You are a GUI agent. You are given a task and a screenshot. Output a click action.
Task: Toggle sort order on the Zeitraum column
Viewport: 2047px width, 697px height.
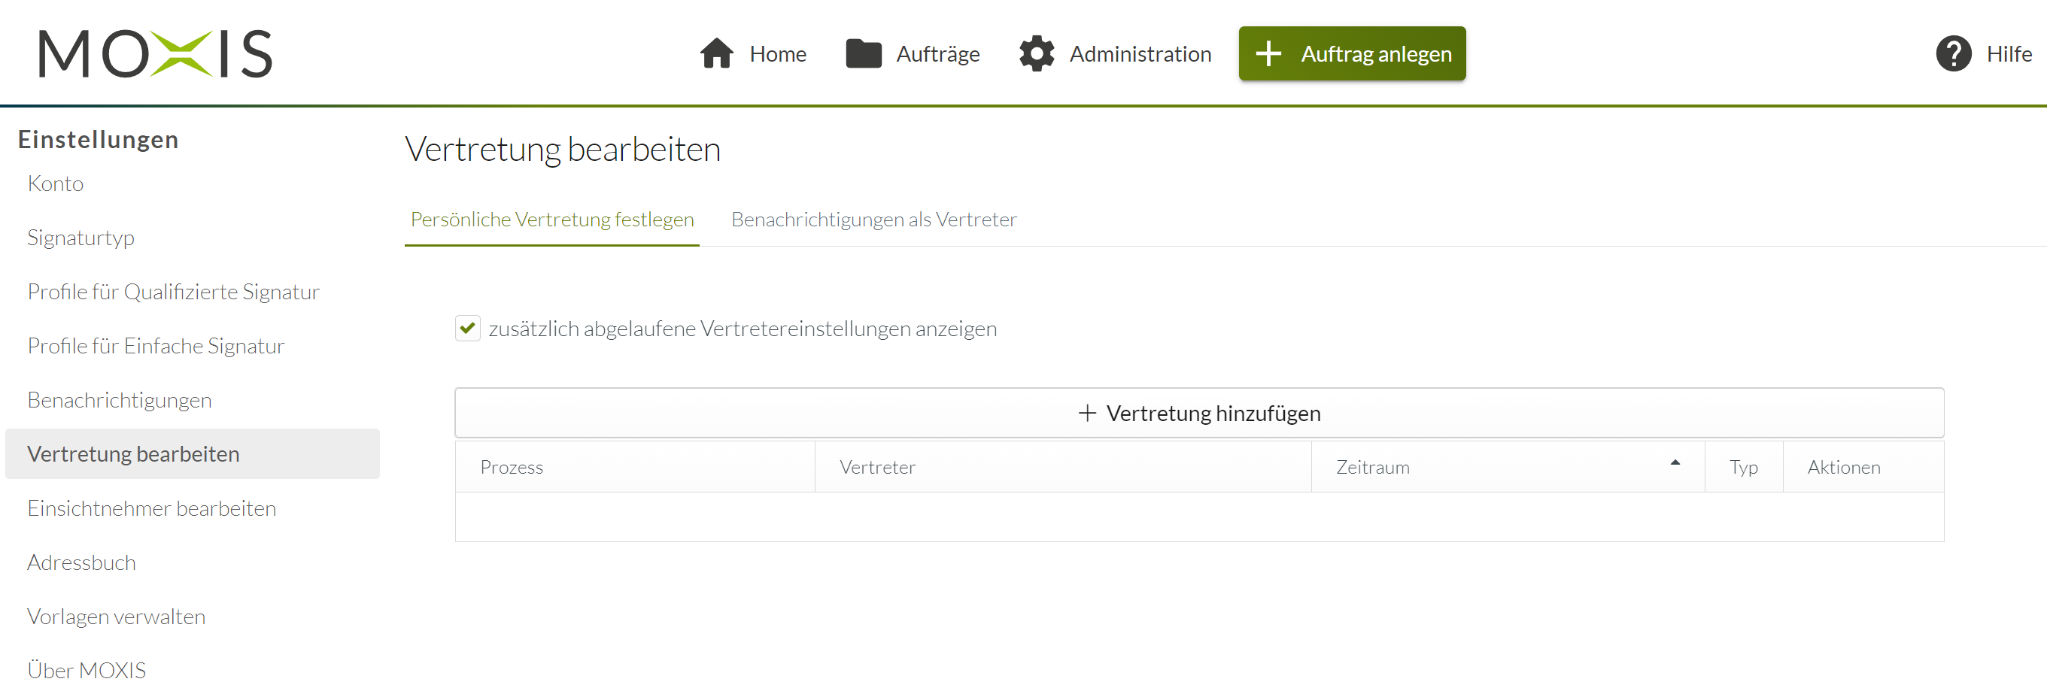1675,462
